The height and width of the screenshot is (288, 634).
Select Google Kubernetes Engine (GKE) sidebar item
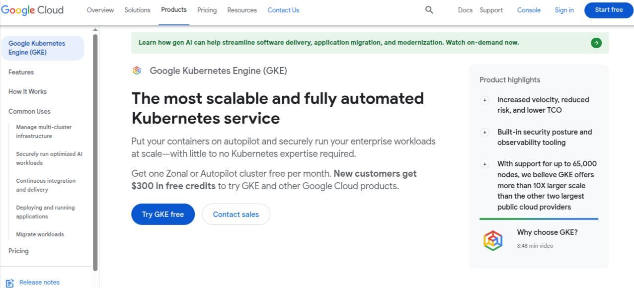(42, 48)
